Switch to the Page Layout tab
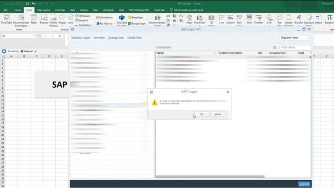334x188 pixels. pyautogui.click(x=43, y=10)
